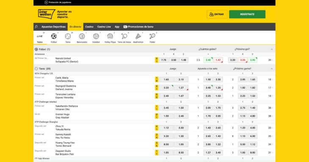The width and height of the screenshot is (309, 162).
Task: Bet on Tomic Bernard at 1.05
Action: click(181, 145)
